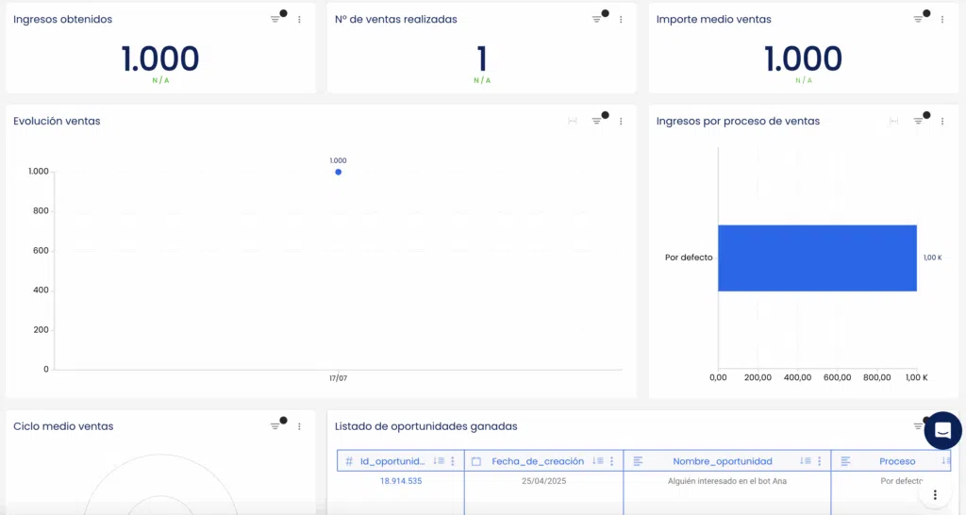Open filter icon on Evolución ventas chart
This screenshot has height=515, width=966.
point(597,122)
